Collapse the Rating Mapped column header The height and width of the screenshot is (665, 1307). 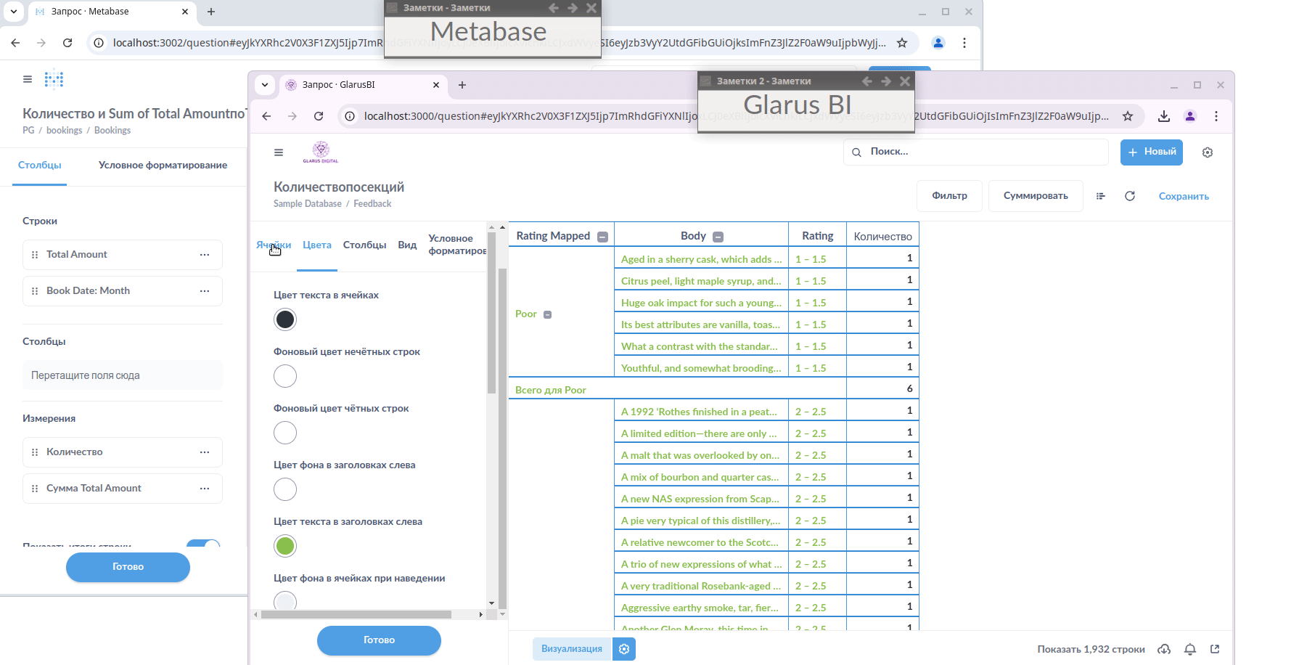point(602,237)
